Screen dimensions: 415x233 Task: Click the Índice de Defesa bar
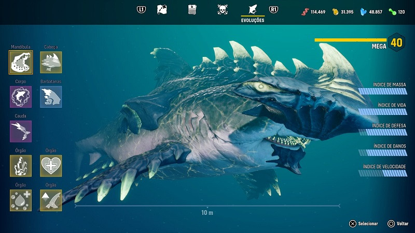[383, 133]
